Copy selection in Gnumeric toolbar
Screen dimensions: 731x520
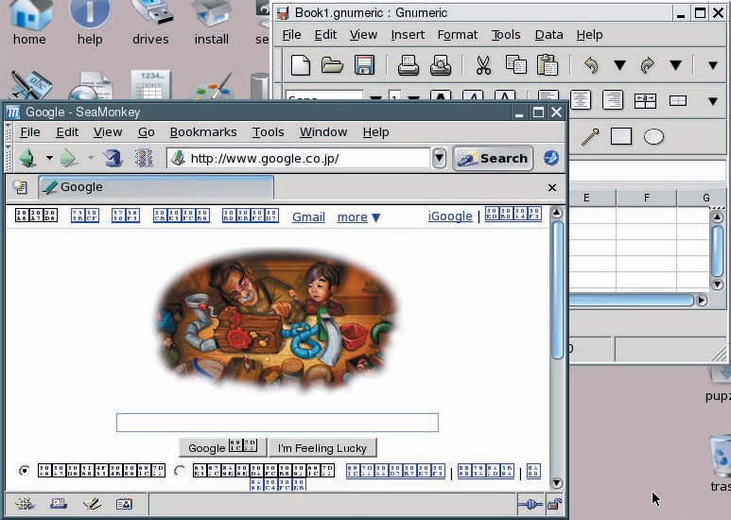point(515,65)
